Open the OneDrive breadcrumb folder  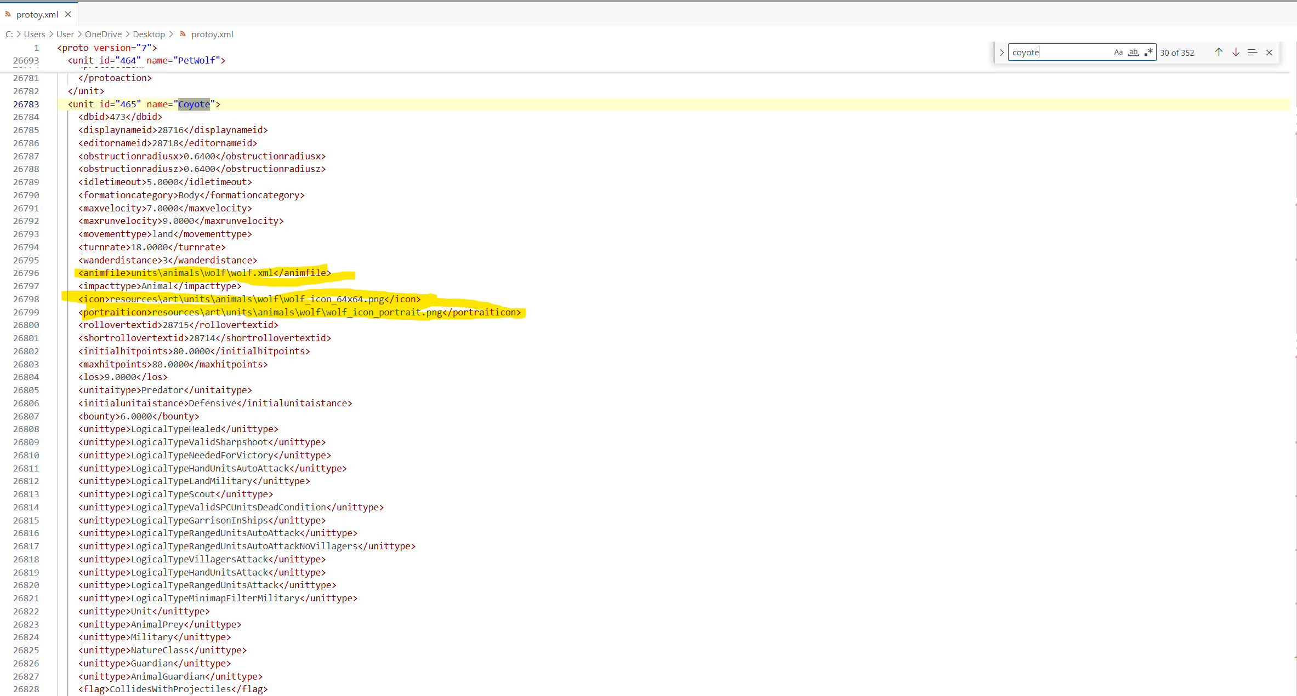coord(103,34)
